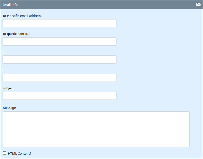Click empty blue area right of CC field
The image size is (203, 159).
[x=159, y=59]
